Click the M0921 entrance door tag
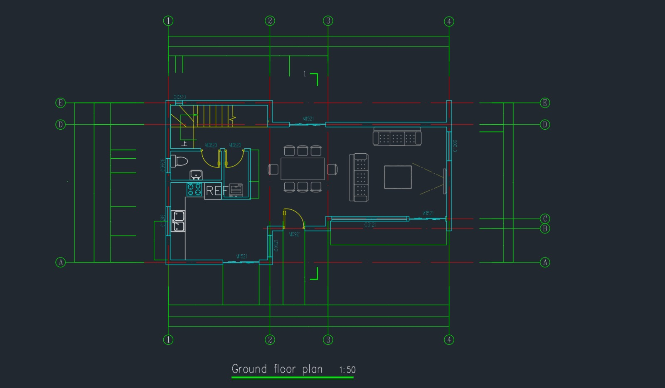 coord(294,234)
